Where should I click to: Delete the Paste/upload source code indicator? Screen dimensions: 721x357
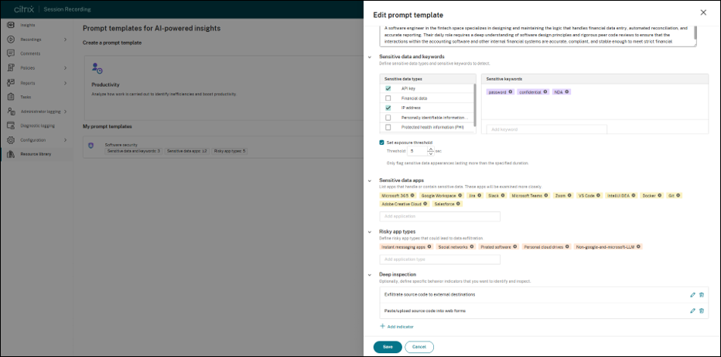[701, 311]
